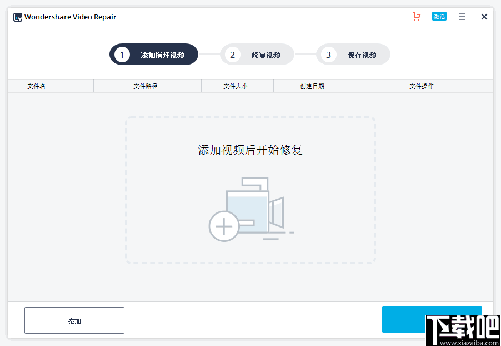Viewport: 501px width, 346px height.
Task: Click the 文件路径 column header
Action: (147, 86)
